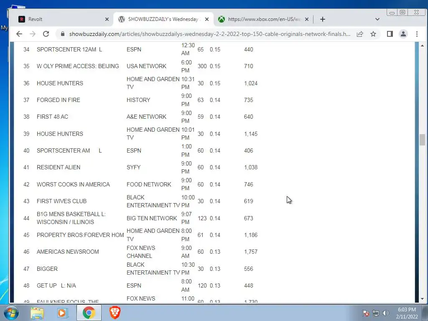This screenshot has height=321, width=428.
Task: Click the taskbar clock showing 6:03 PM
Action: point(407,313)
